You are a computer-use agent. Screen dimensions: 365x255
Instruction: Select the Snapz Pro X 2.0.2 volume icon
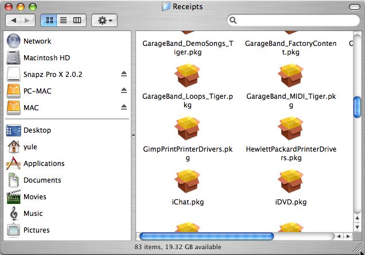pos(14,74)
